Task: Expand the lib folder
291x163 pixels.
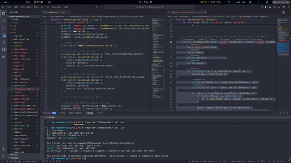Action: tap(24, 26)
